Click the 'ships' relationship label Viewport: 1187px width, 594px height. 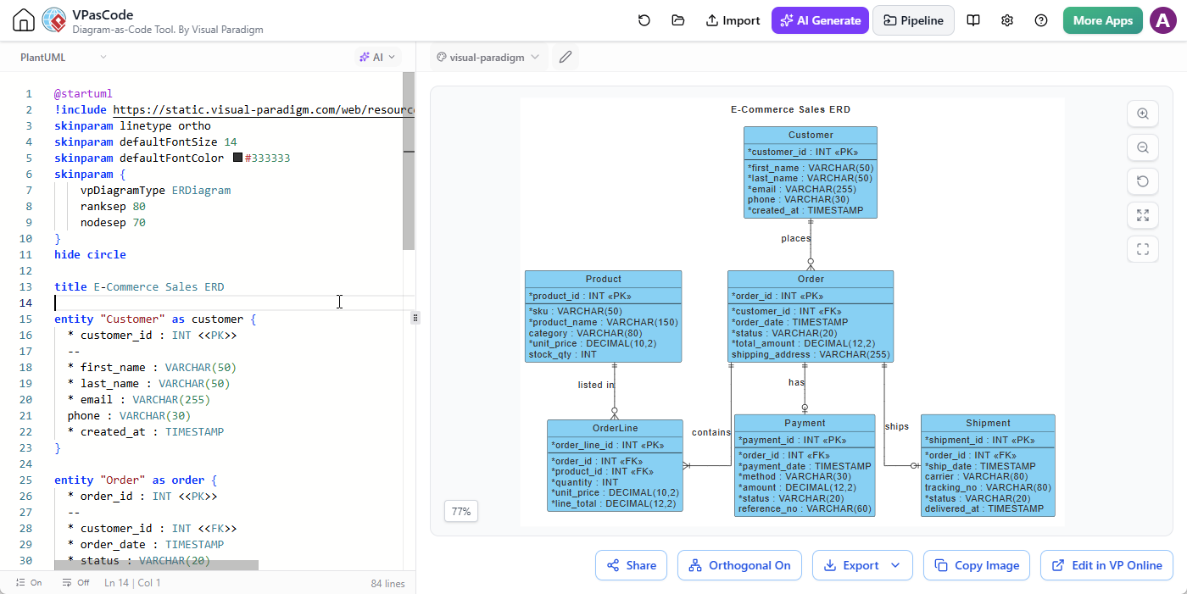(x=896, y=426)
